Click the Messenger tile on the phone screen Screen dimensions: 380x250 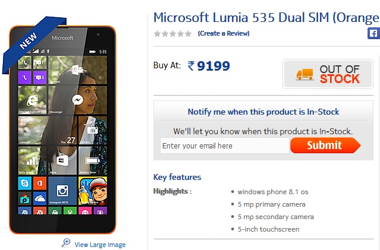pyautogui.click(x=77, y=100)
